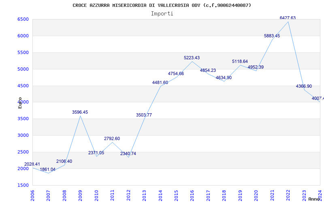Click the Anno axis label
The height and width of the screenshot is (203, 324).
click(314, 199)
